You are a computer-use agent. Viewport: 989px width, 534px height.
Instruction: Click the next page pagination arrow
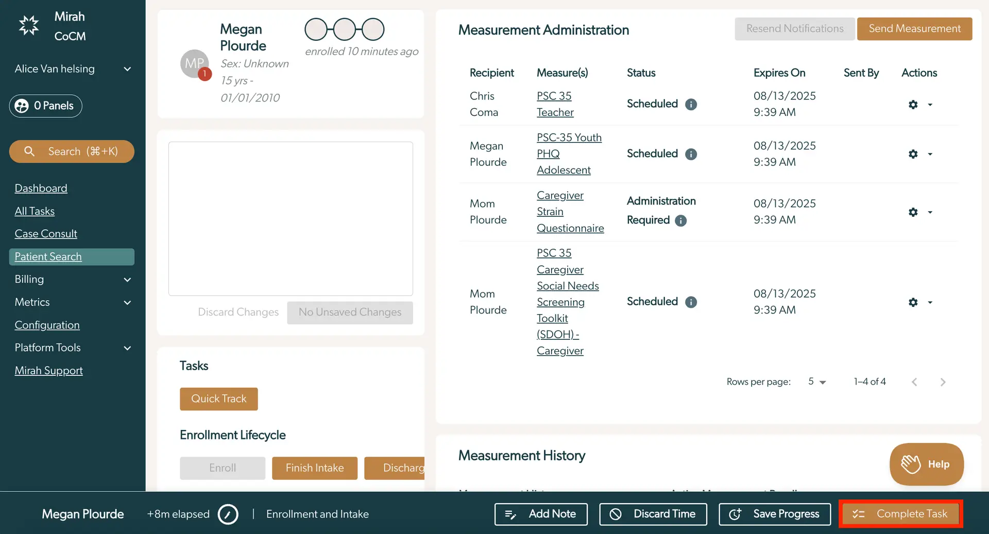coord(943,382)
